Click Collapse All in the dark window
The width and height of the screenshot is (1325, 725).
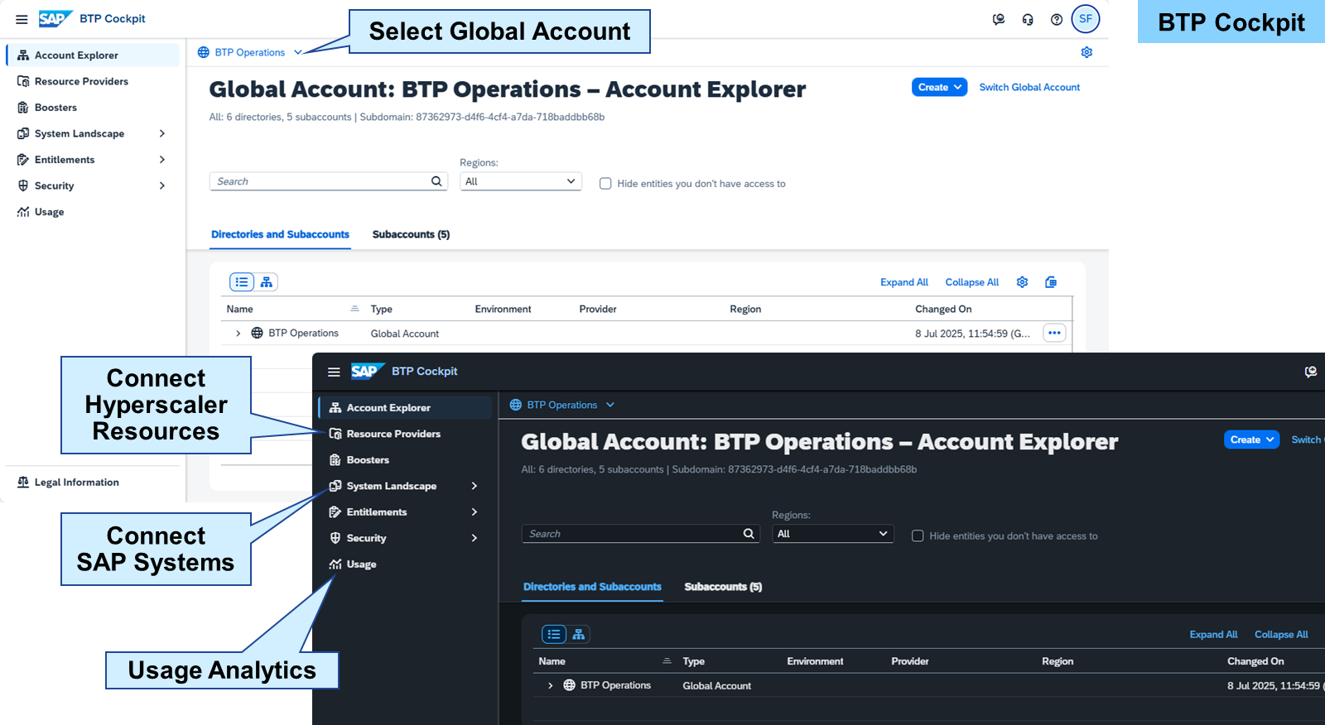1281,635
